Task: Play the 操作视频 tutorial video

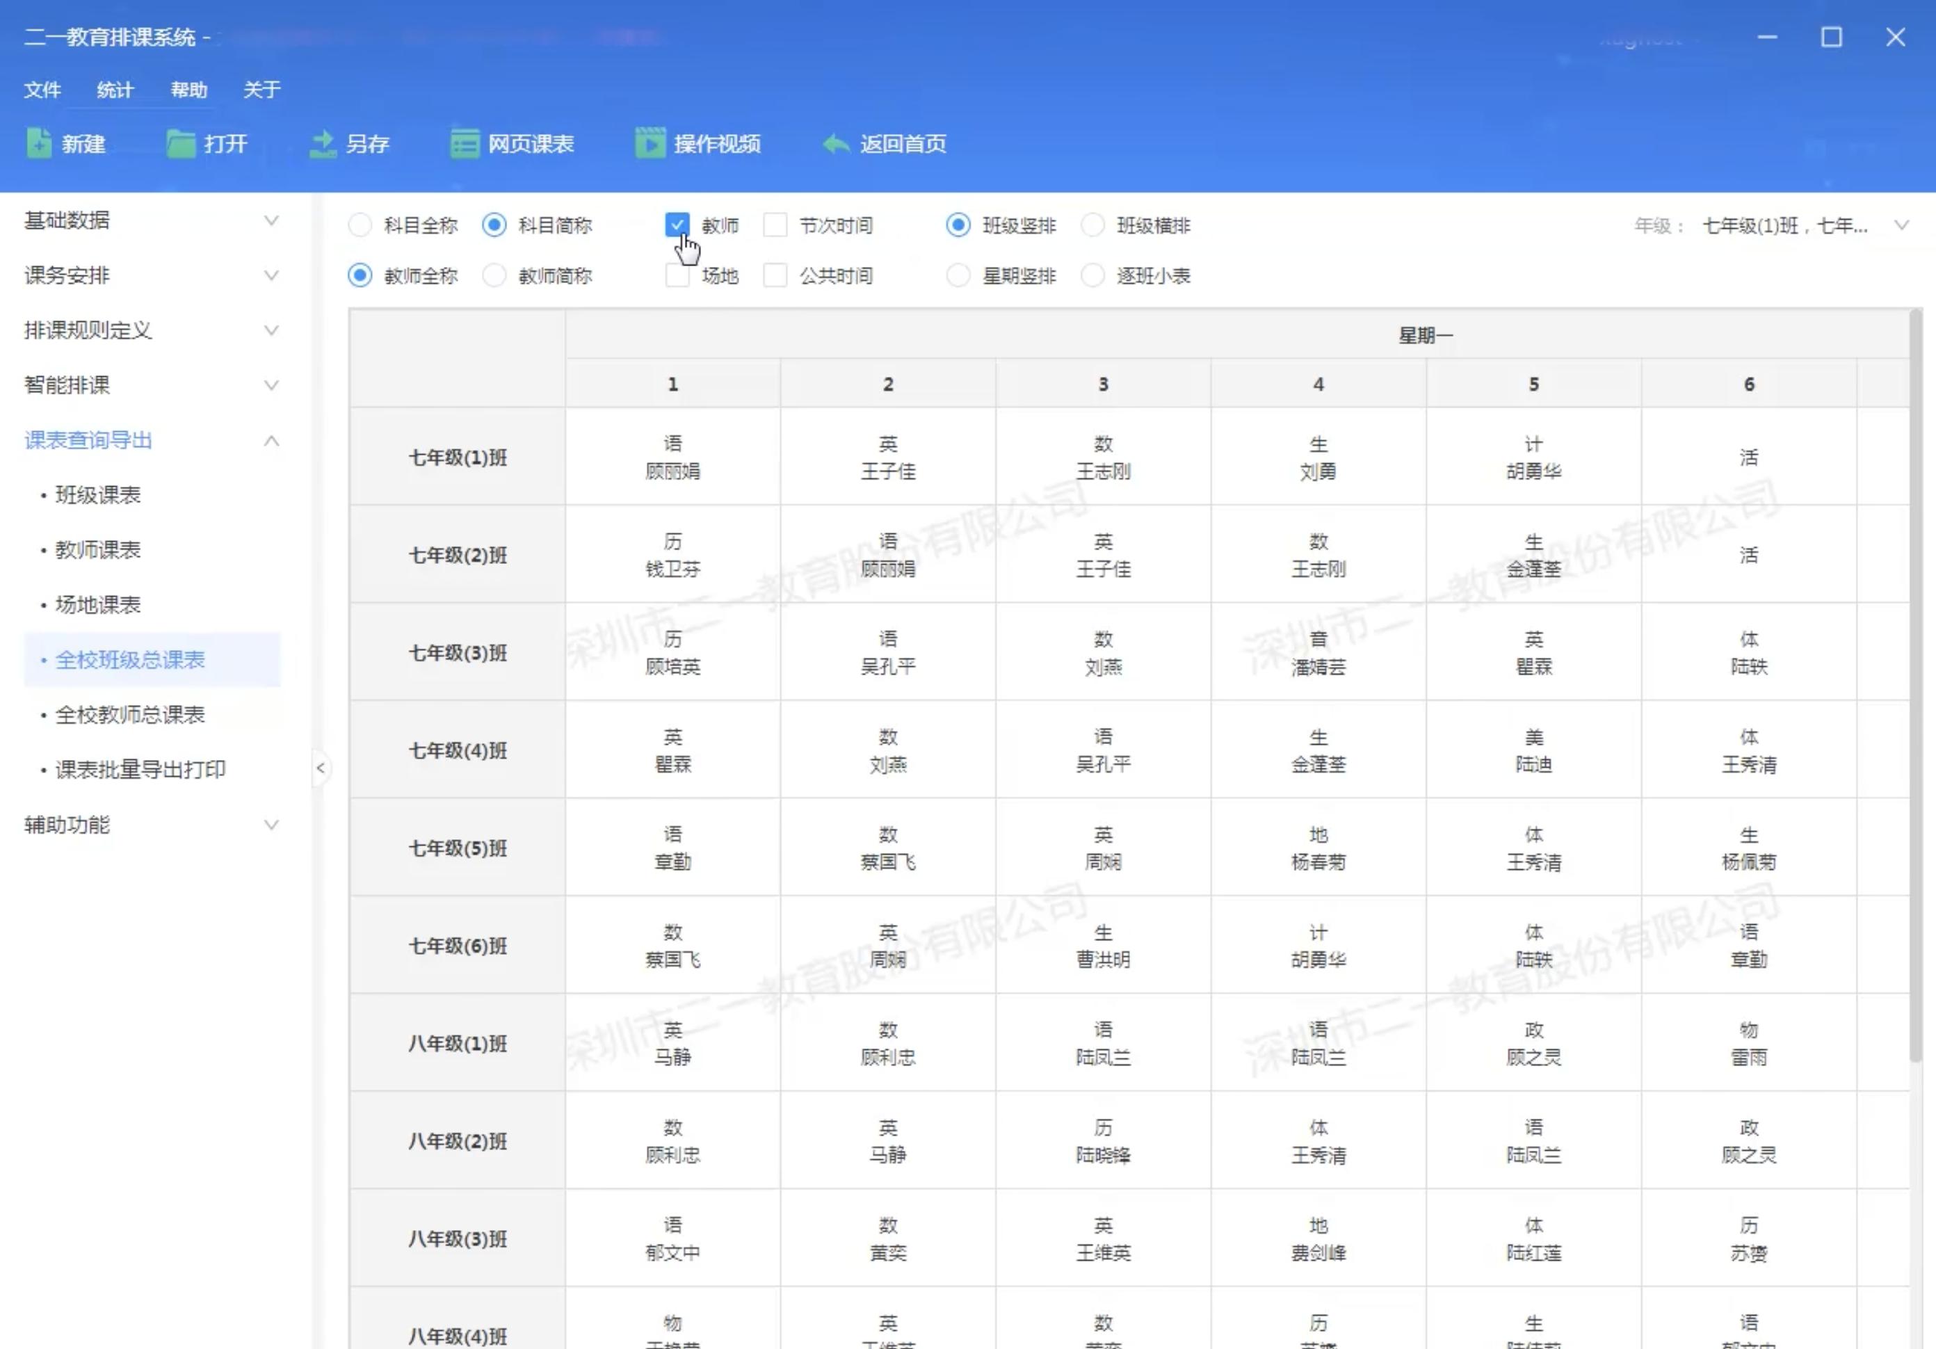Action: (x=699, y=143)
